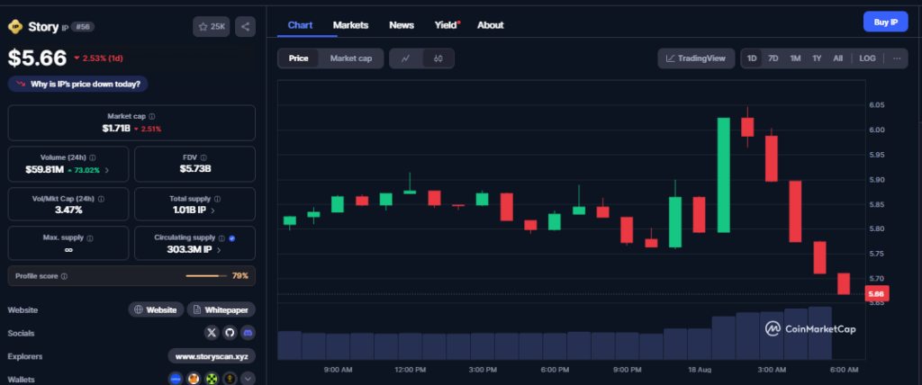
Task: Toggle LOG scale on the chart
Action: click(867, 58)
